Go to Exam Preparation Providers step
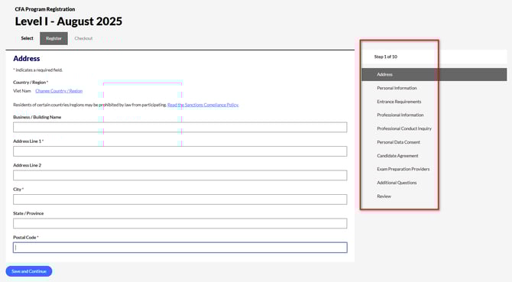 pyautogui.click(x=403, y=169)
